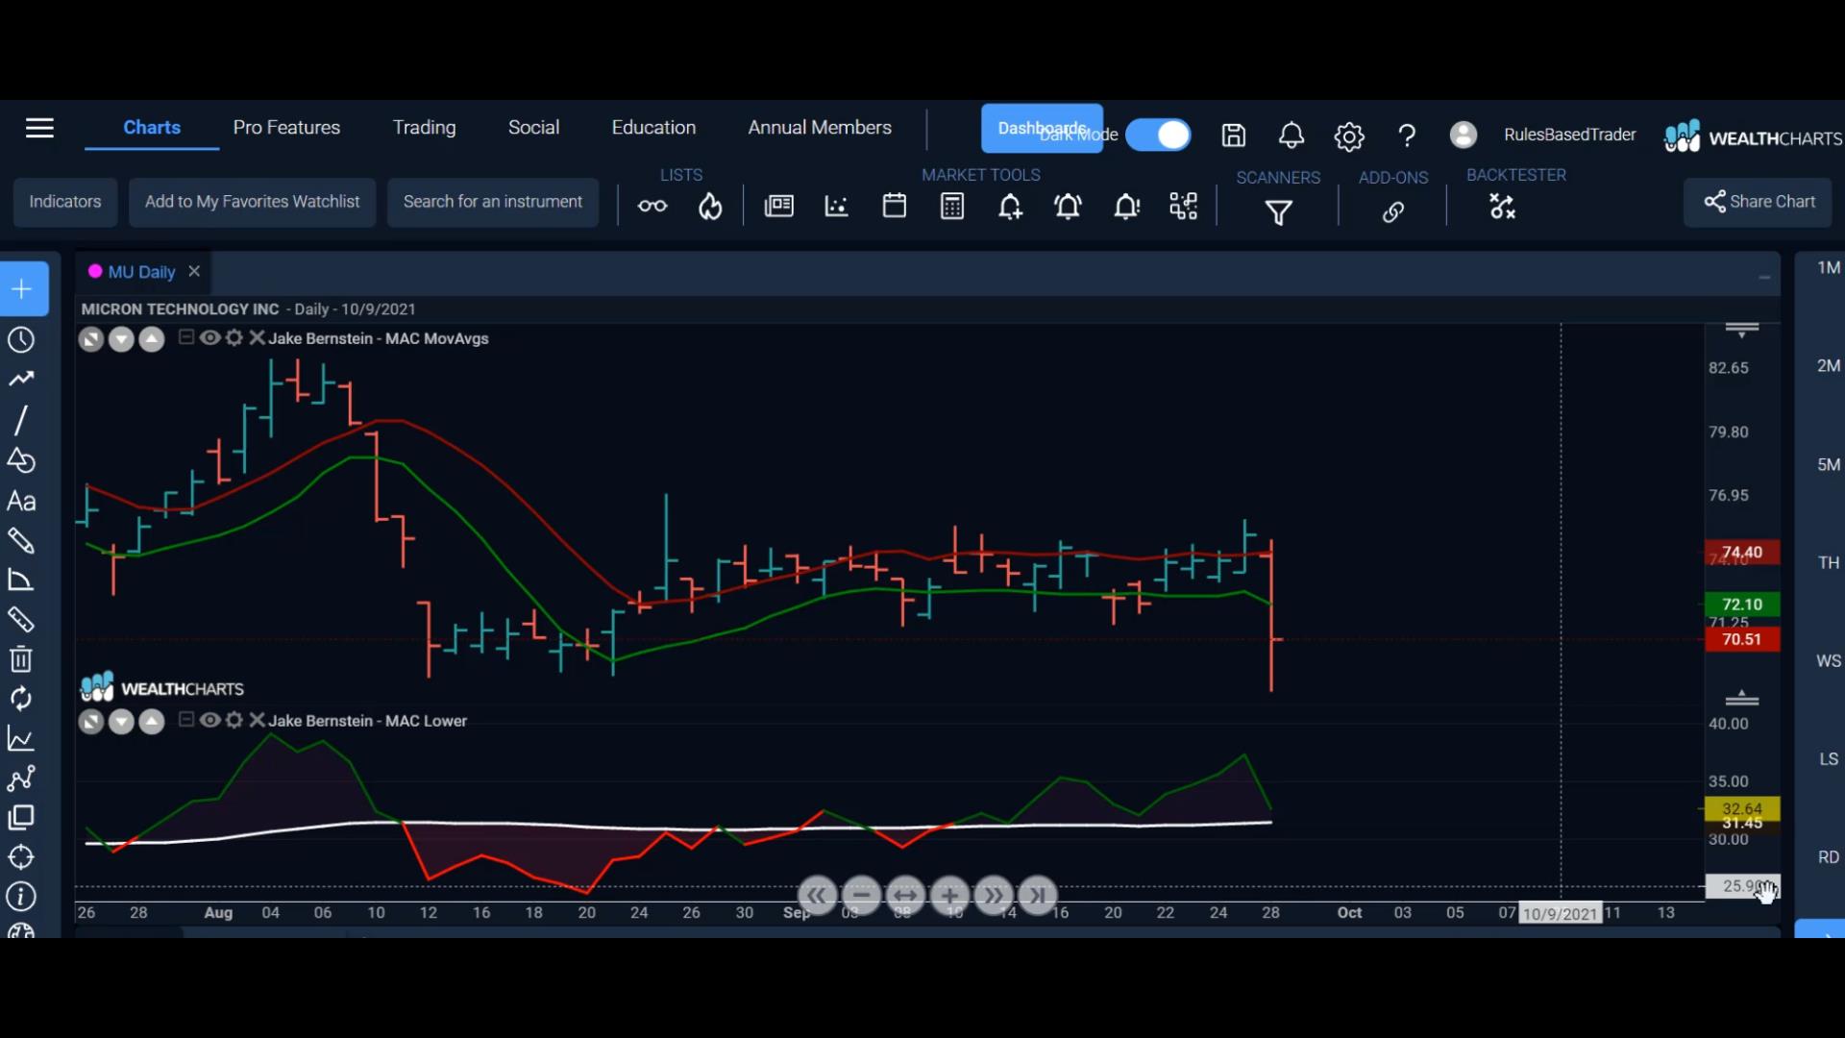The image size is (1845, 1038).
Task: Open the heatmap grid market tool
Action: [1184, 206]
